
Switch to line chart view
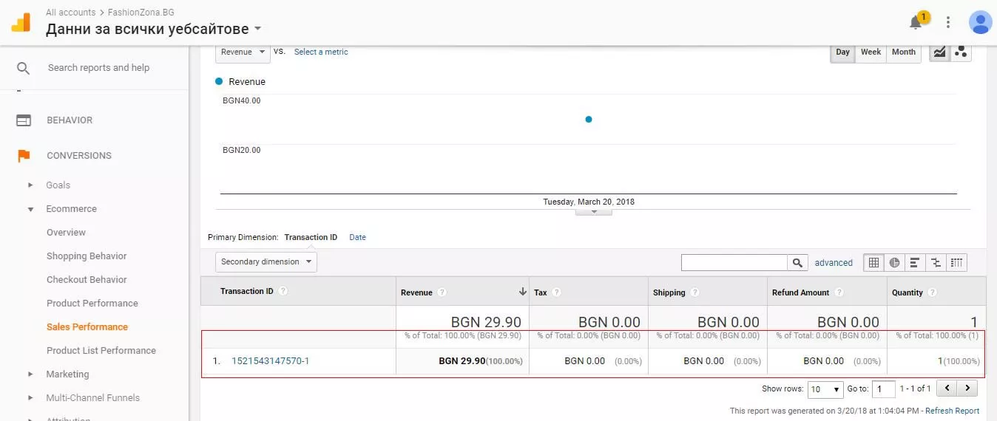coord(939,52)
